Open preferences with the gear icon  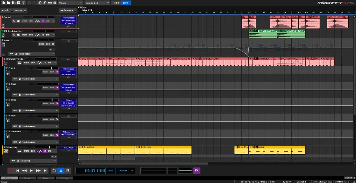coord(55,3)
